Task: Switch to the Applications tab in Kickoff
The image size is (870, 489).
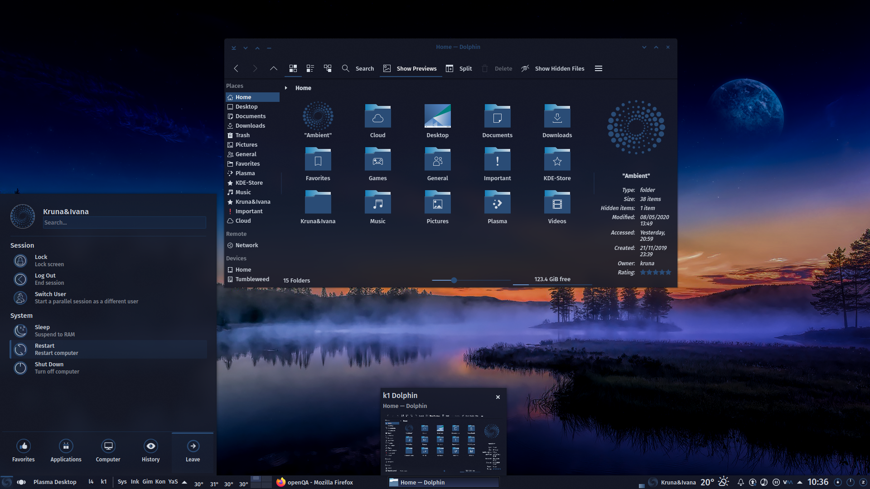Action: click(x=66, y=451)
